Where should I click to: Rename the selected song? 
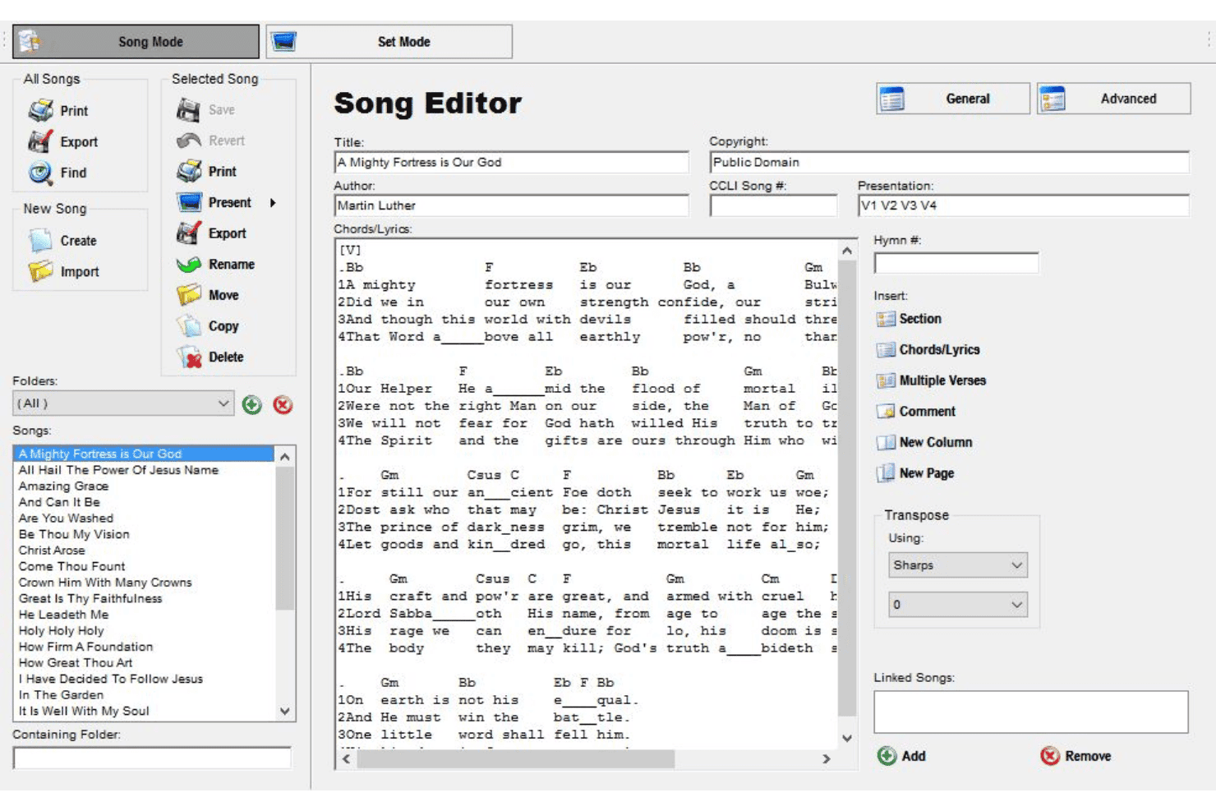(x=215, y=265)
